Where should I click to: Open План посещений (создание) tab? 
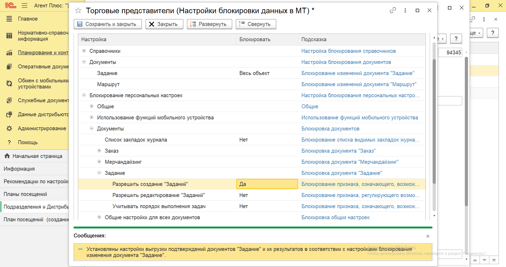click(34, 219)
